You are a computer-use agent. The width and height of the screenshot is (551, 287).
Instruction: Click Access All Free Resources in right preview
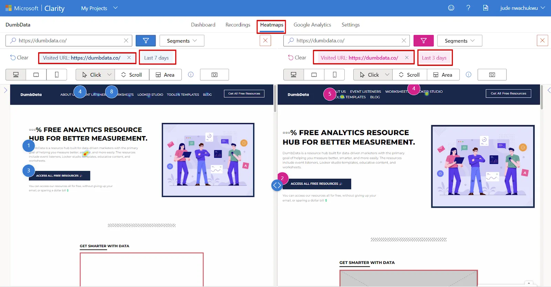[x=316, y=184]
